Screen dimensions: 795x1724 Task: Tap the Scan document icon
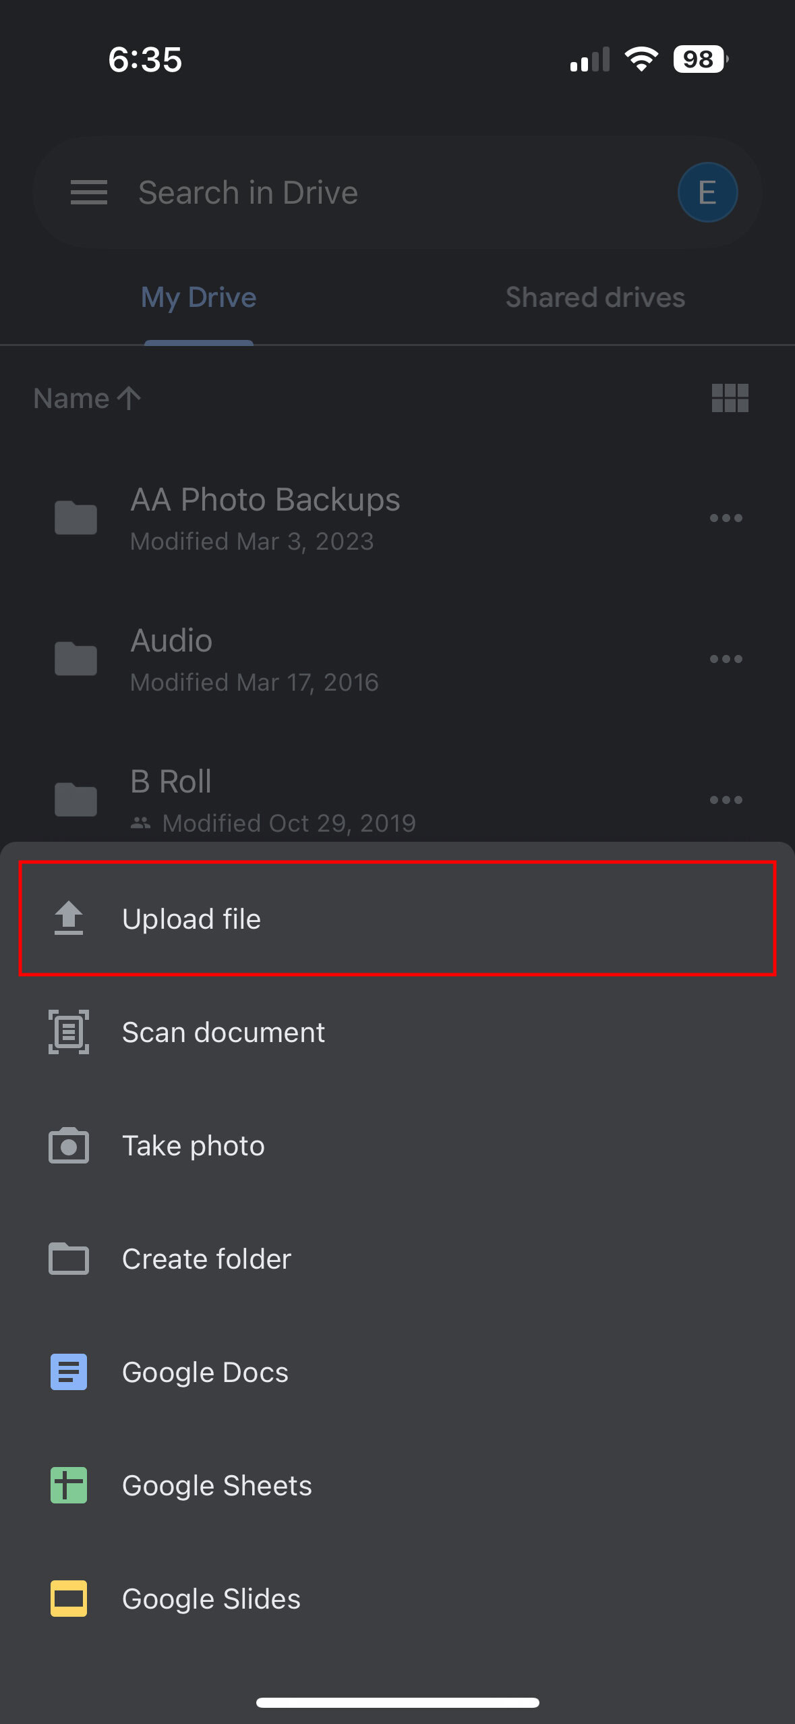[69, 1032]
